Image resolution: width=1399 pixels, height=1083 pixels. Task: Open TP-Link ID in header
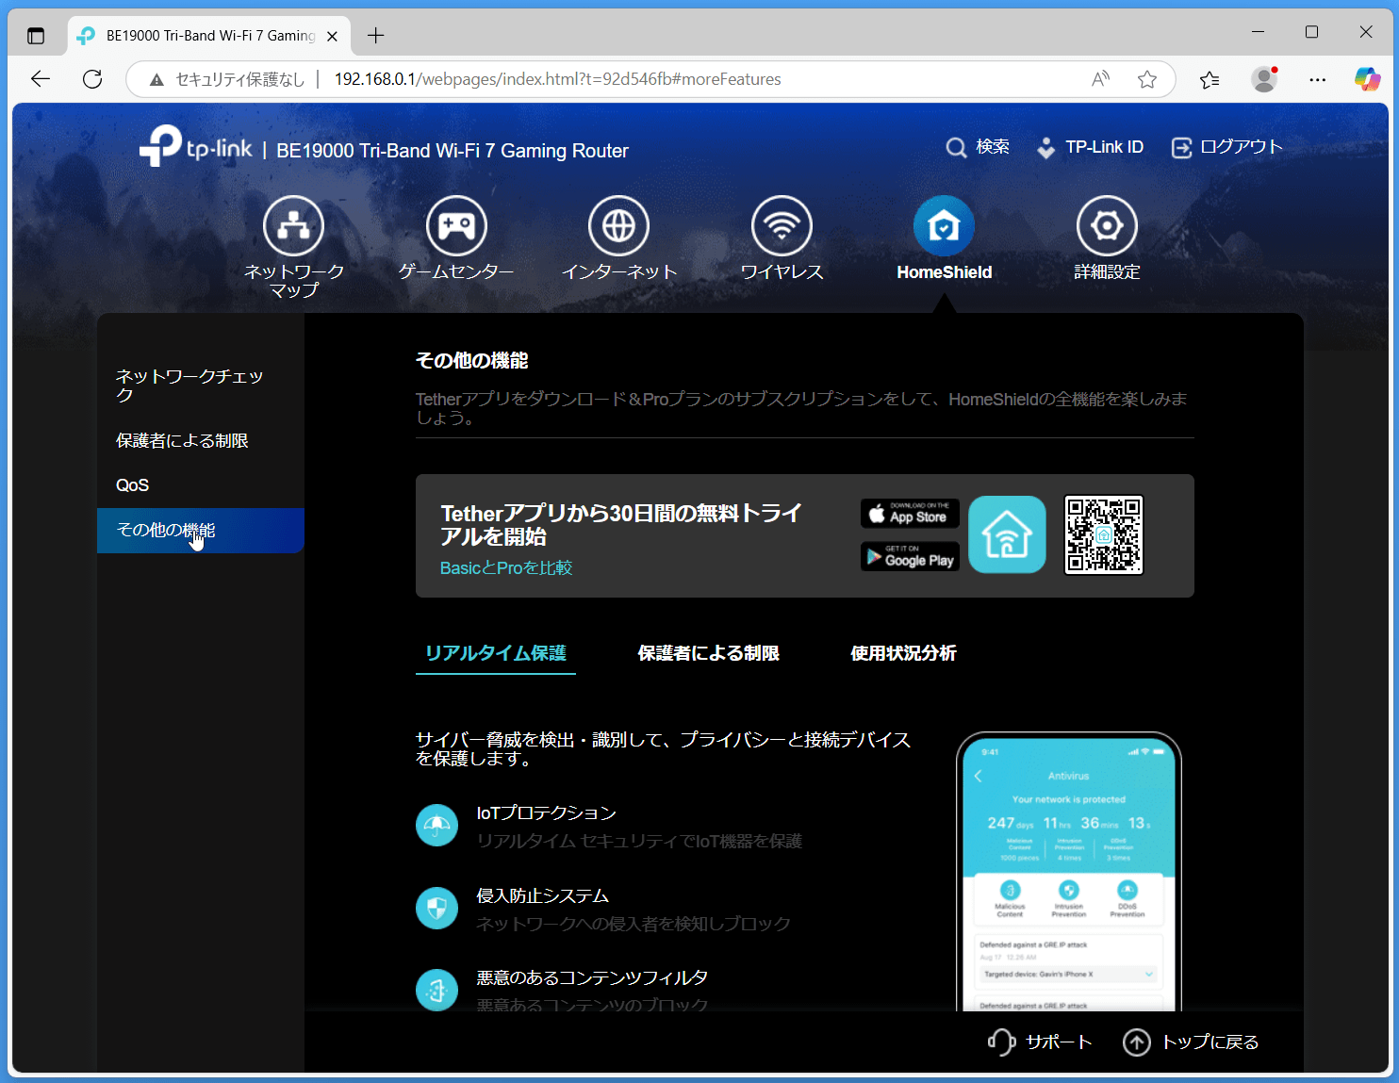tap(1090, 148)
